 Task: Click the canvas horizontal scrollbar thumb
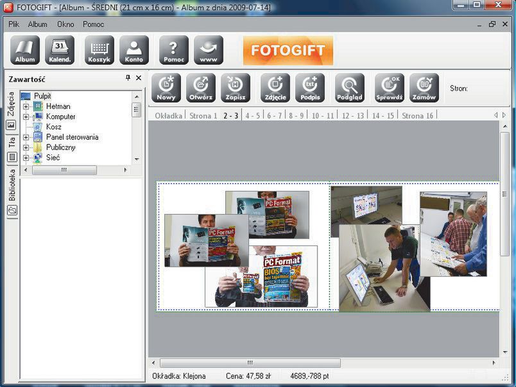coord(250,363)
